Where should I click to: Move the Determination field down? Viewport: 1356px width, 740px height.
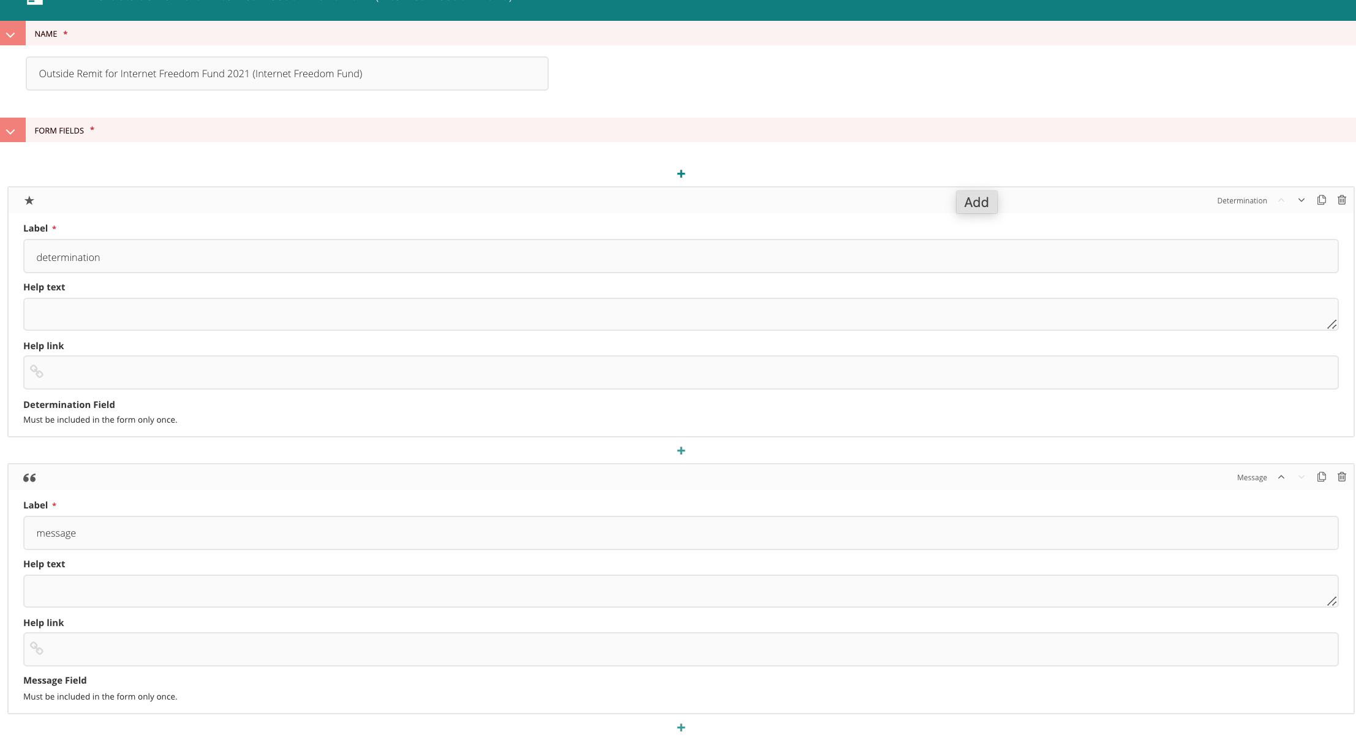click(x=1301, y=200)
